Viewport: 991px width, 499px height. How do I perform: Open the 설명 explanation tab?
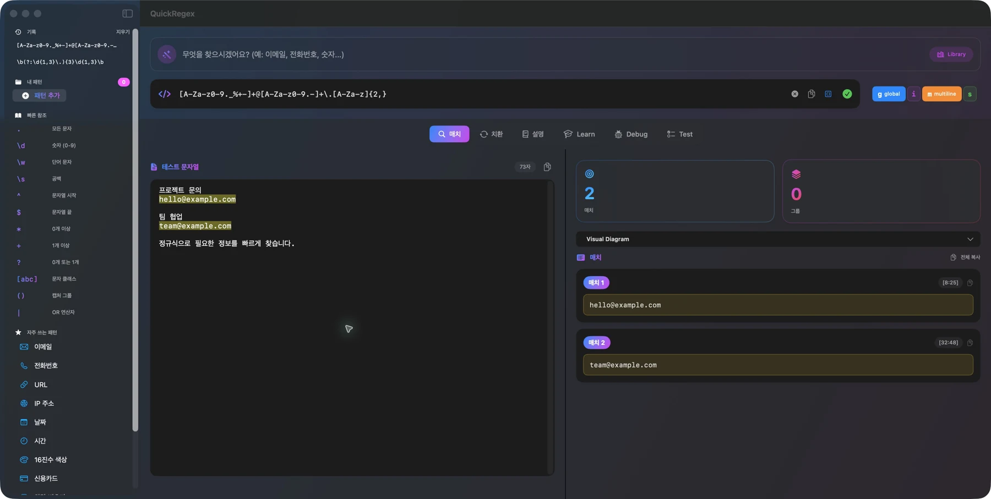click(533, 134)
